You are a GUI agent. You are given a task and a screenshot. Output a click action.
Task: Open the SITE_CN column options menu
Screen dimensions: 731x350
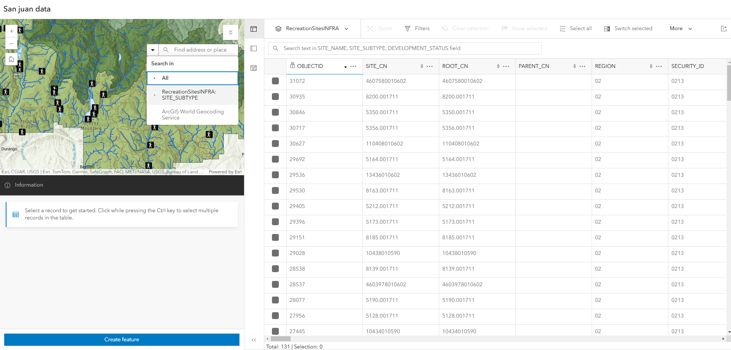pos(429,66)
